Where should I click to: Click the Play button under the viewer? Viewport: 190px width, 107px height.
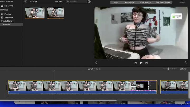(x=141, y=63)
